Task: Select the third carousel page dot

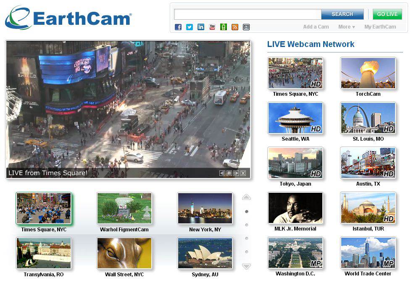Action: (247, 238)
